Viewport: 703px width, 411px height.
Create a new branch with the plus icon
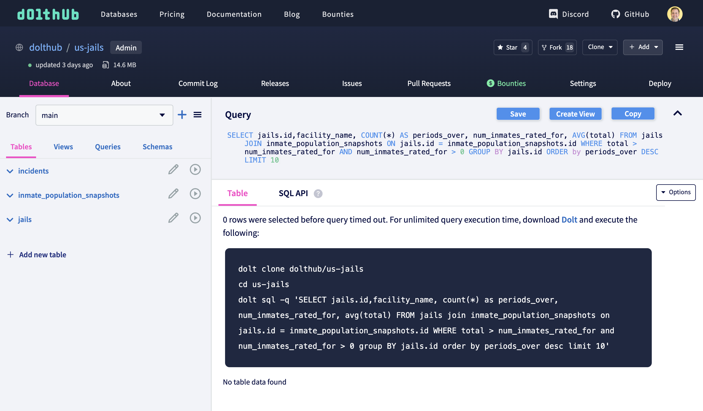[182, 115]
